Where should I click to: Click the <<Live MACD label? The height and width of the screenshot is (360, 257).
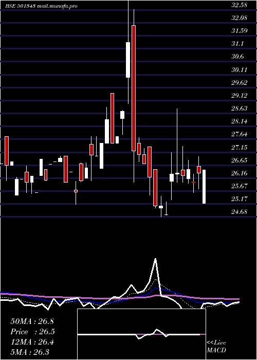point(216,346)
